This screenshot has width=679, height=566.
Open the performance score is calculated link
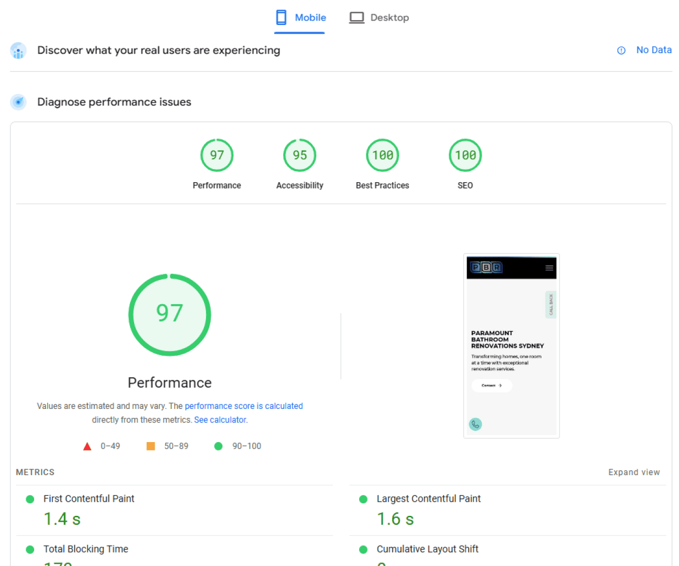point(244,406)
